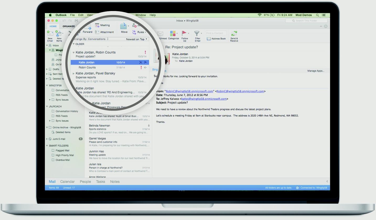The image size is (376, 220).
Task: Open the macOS Notification Center icon
Action: click(324, 15)
